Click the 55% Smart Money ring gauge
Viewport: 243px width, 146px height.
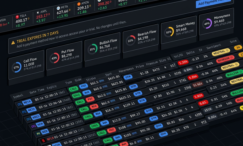click(169, 32)
